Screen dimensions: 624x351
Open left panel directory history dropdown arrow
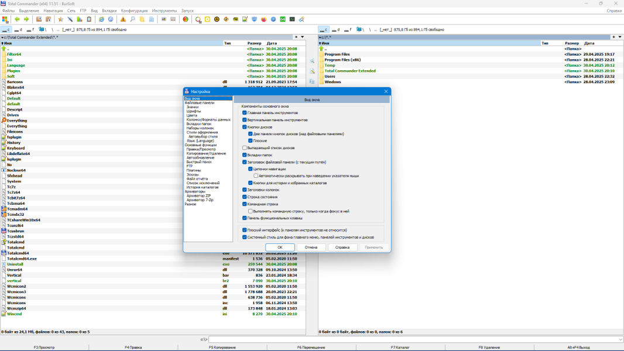coord(303,37)
